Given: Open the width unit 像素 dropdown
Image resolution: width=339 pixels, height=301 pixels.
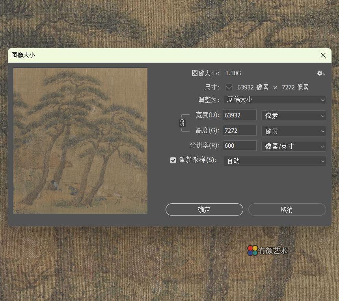Looking at the screenshot, I should click(294, 115).
